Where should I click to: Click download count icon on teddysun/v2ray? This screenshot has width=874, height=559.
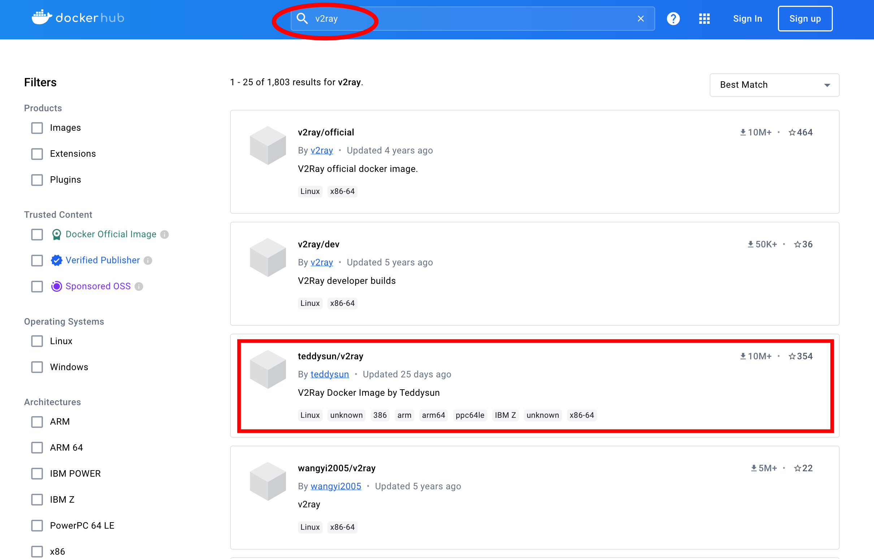click(x=743, y=356)
